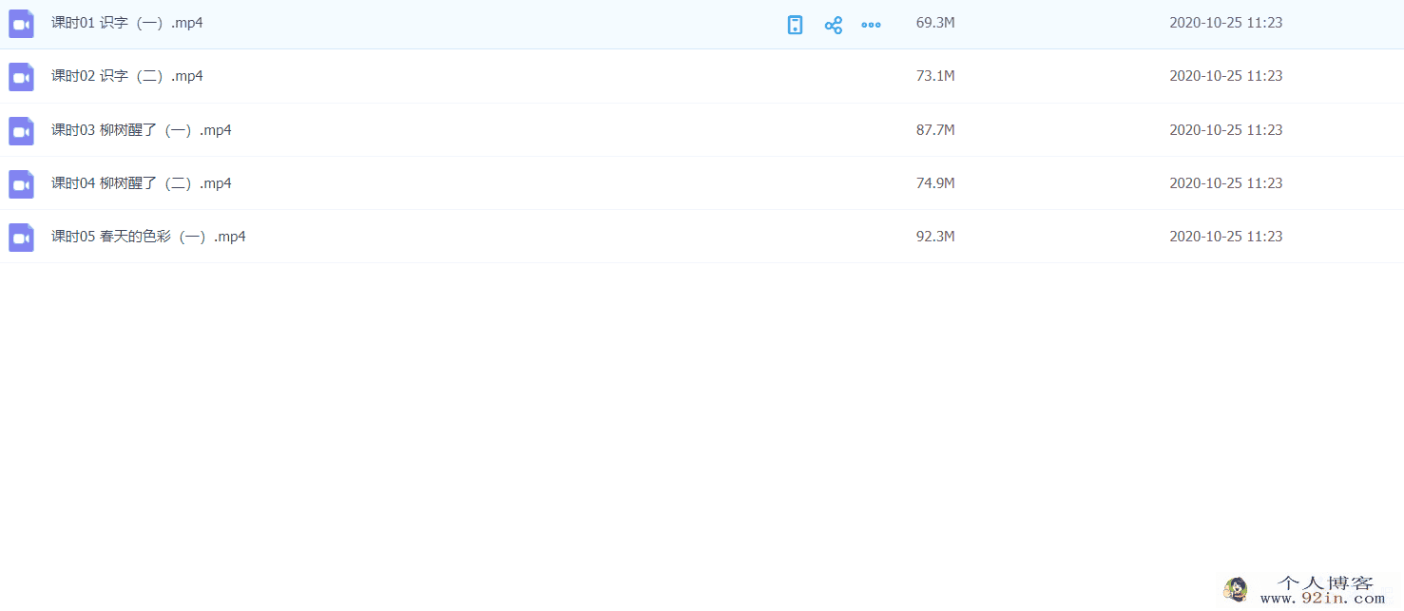Viewport: 1404px width, 611px height.
Task: Click video icon of 课时05 春天的色彩（一）.mp4
Action: pos(21,238)
